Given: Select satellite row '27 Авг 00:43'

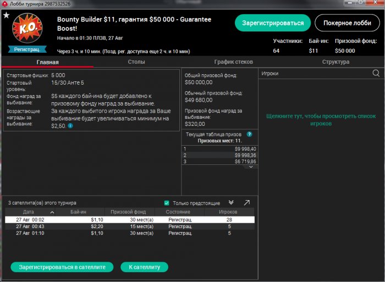Looking at the screenshot, I should coord(130,226).
